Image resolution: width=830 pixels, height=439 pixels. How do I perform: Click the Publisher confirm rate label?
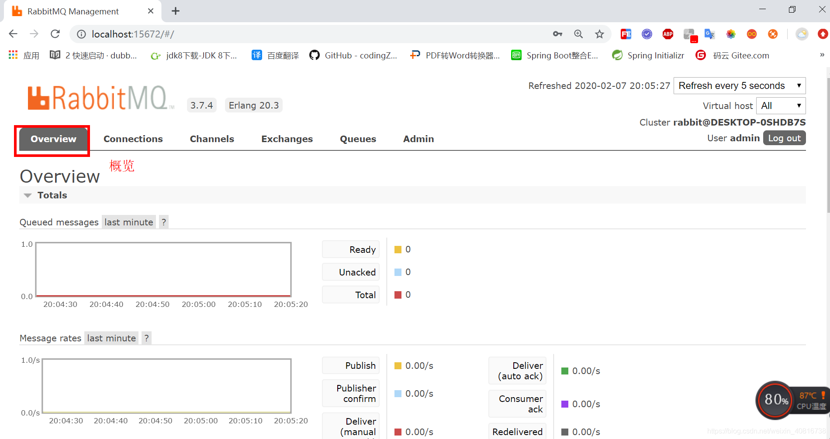351,394
